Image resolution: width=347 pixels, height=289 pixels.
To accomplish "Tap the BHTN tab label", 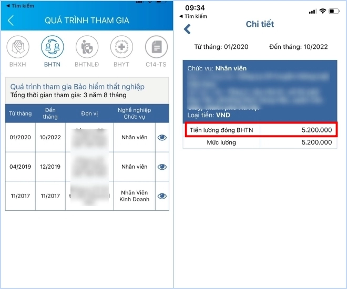I will (x=52, y=64).
